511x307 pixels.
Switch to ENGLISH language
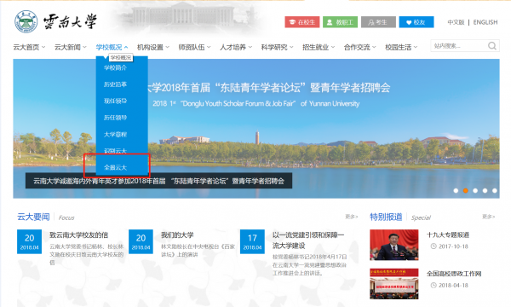[485, 22]
